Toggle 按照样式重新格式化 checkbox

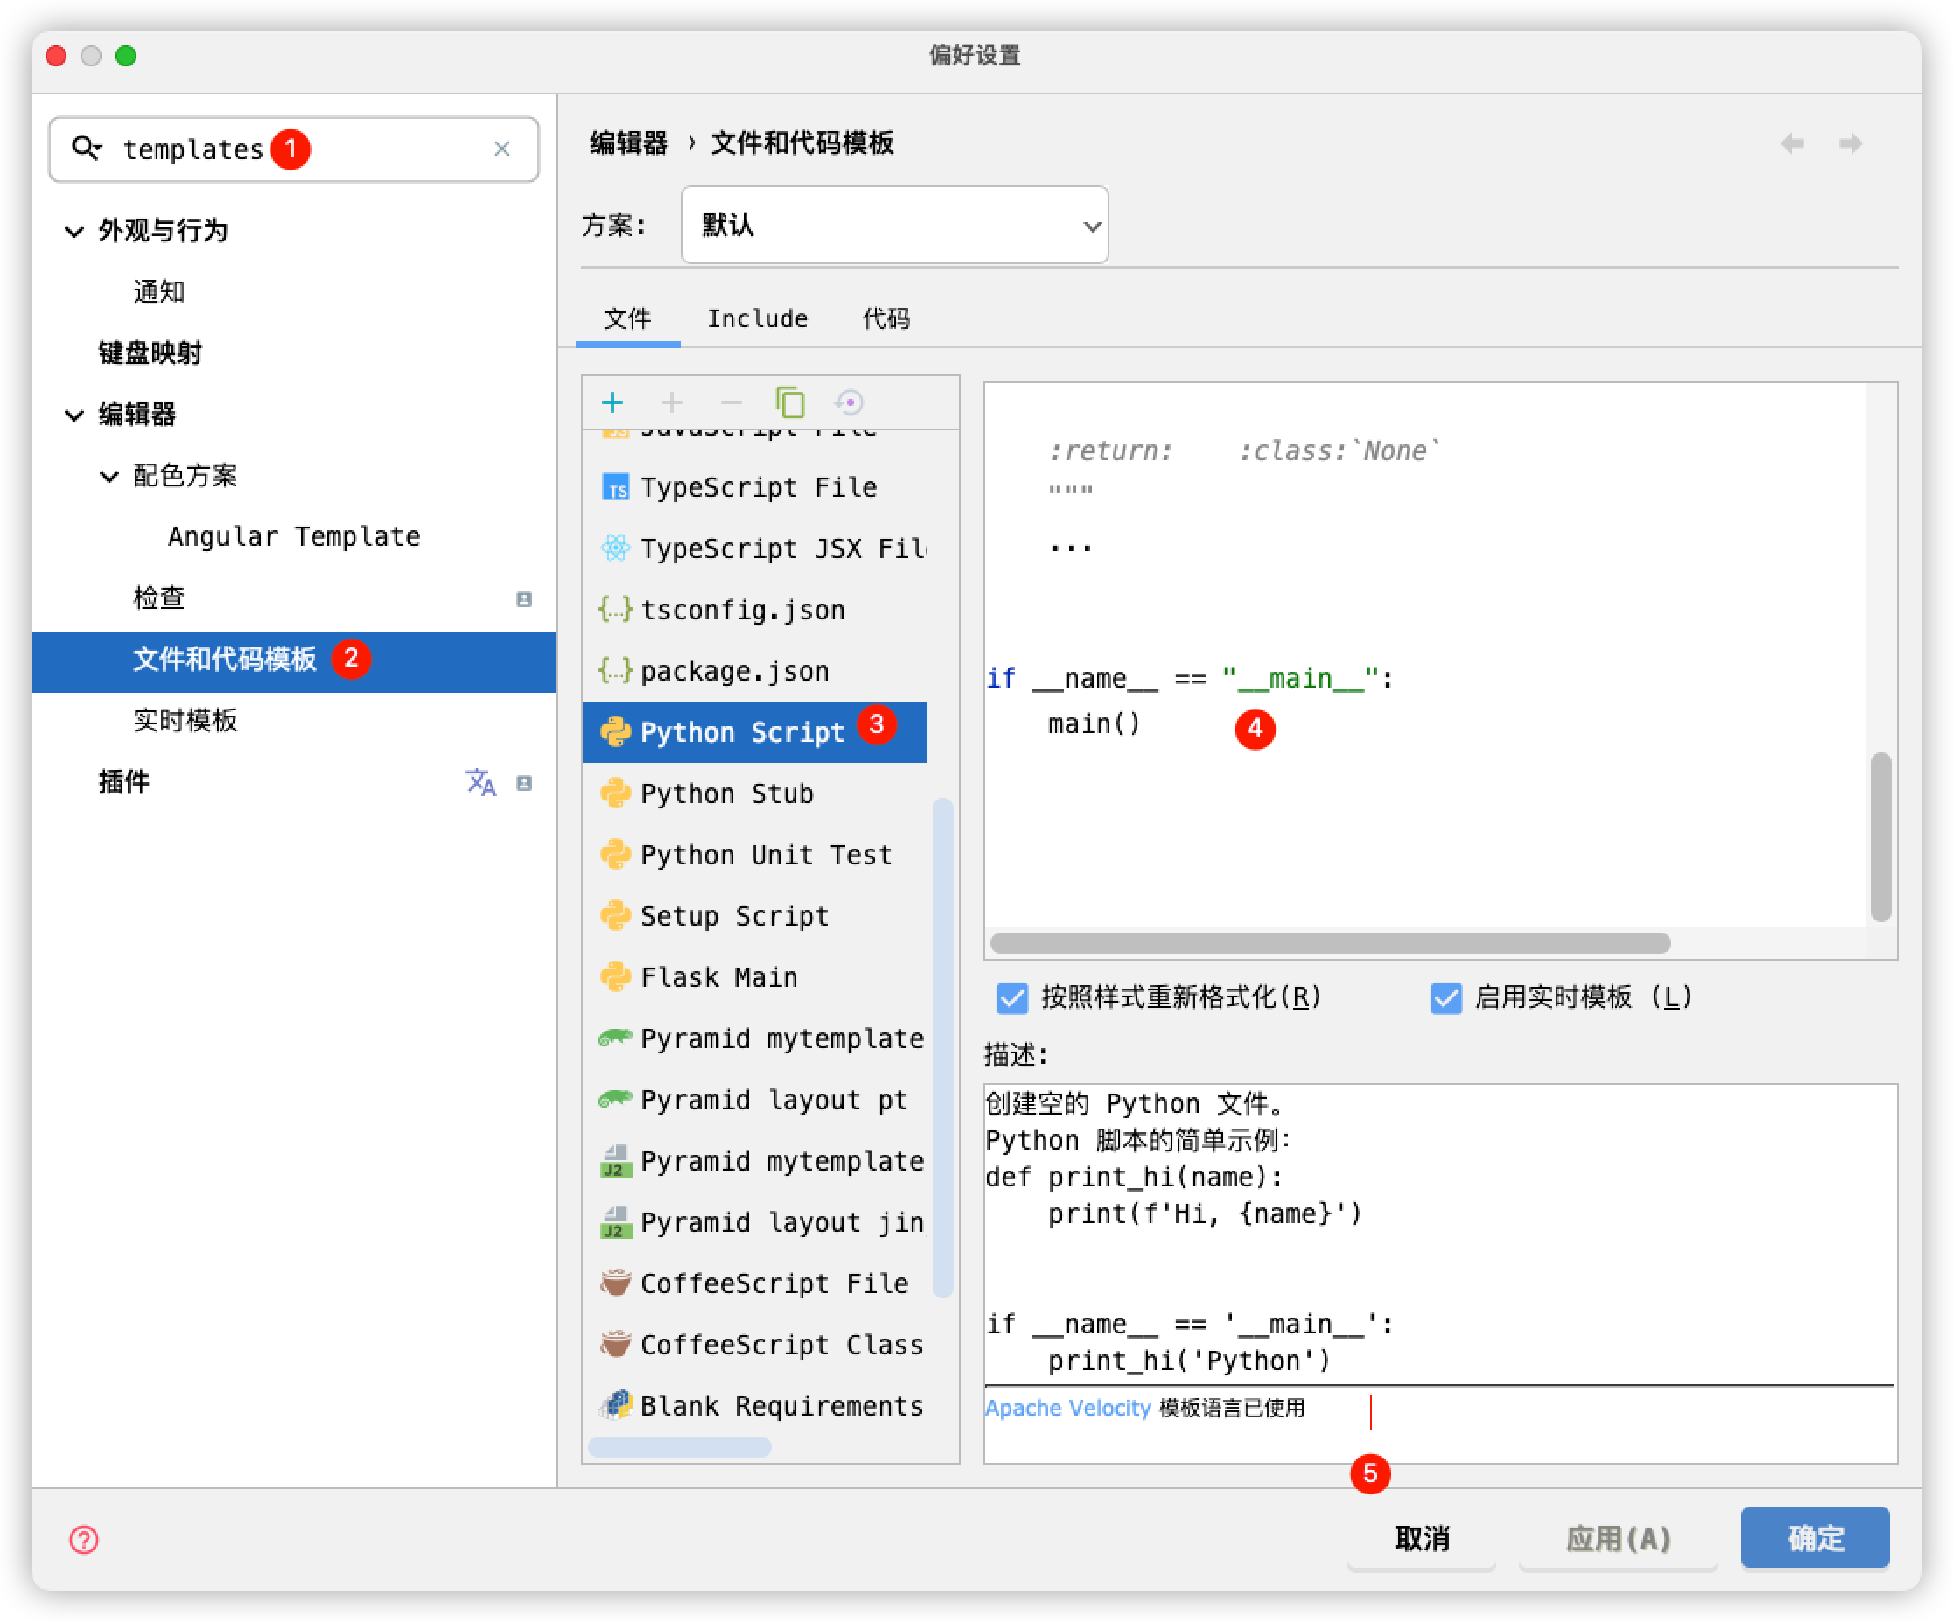point(1011,998)
